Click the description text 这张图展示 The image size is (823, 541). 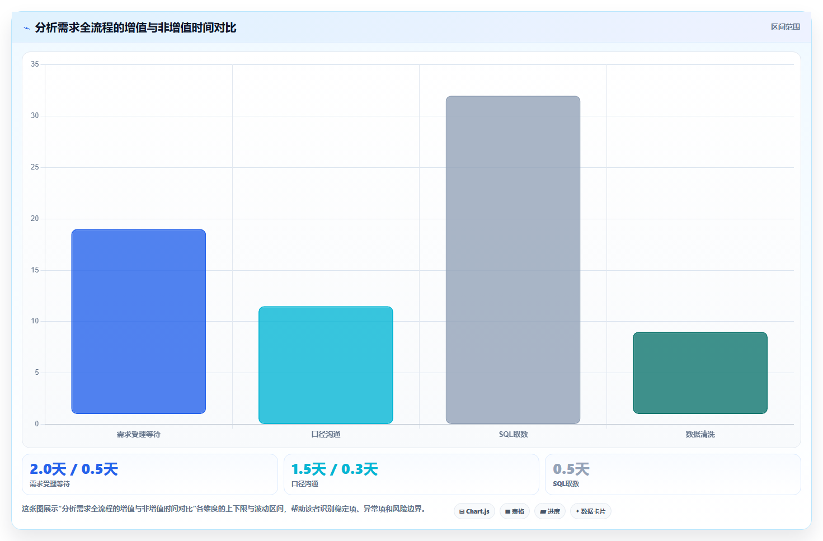(225, 509)
